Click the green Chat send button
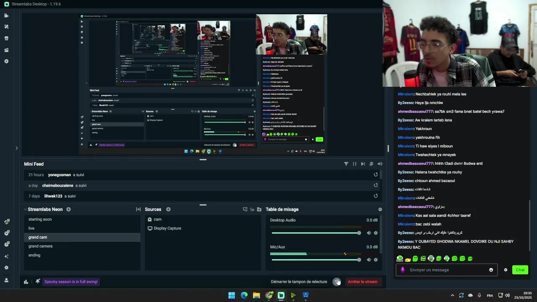 pyautogui.click(x=520, y=270)
